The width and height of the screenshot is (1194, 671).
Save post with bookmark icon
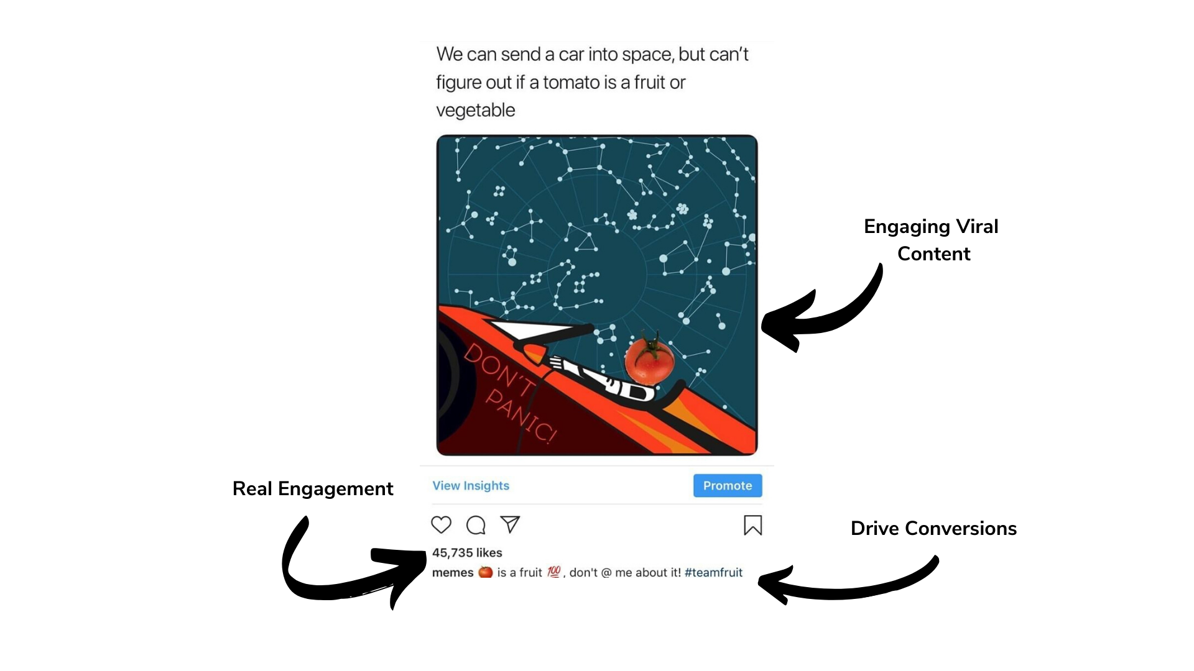(x=752, y=525)
